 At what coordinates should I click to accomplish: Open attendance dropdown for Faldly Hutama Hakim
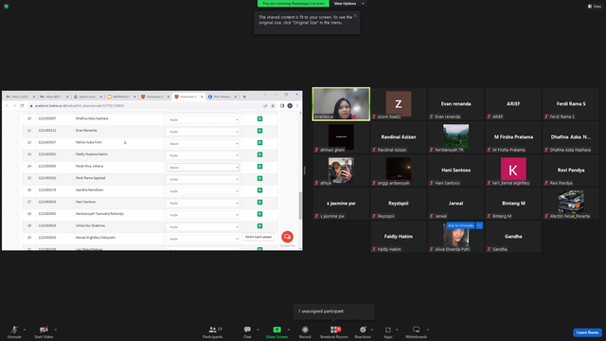pyautogui.click(x=203, y=155)
